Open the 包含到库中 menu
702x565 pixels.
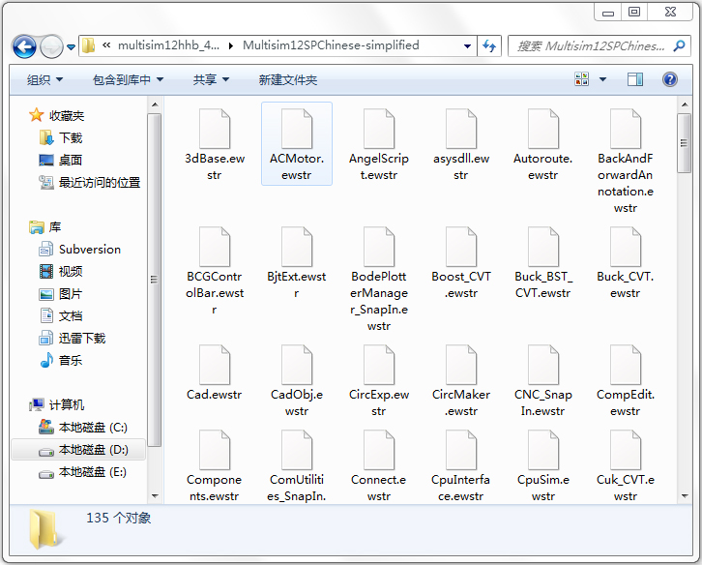click(x=128, y=79)
